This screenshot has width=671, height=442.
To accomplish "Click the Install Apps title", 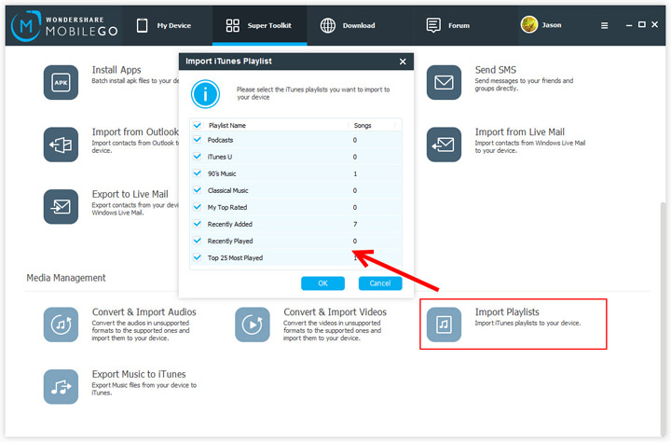I will [x=116, y=70].
